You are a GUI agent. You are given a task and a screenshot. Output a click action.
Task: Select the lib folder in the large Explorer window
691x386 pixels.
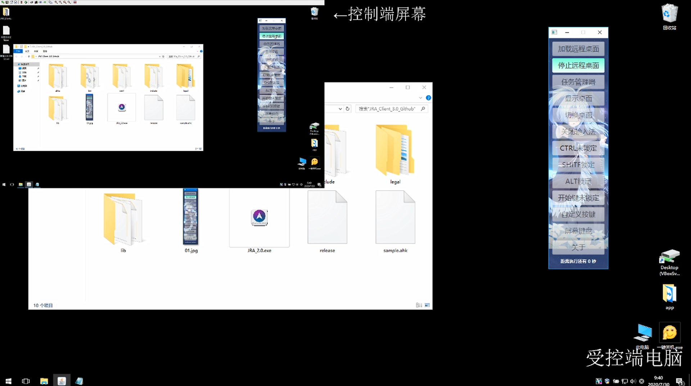(123, 222)
